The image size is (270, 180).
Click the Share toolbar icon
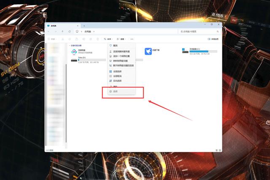91,39
